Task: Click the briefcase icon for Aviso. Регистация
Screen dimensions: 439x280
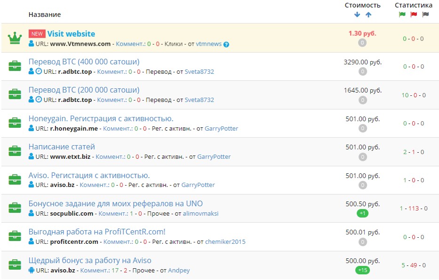Action: pos(15,179)
